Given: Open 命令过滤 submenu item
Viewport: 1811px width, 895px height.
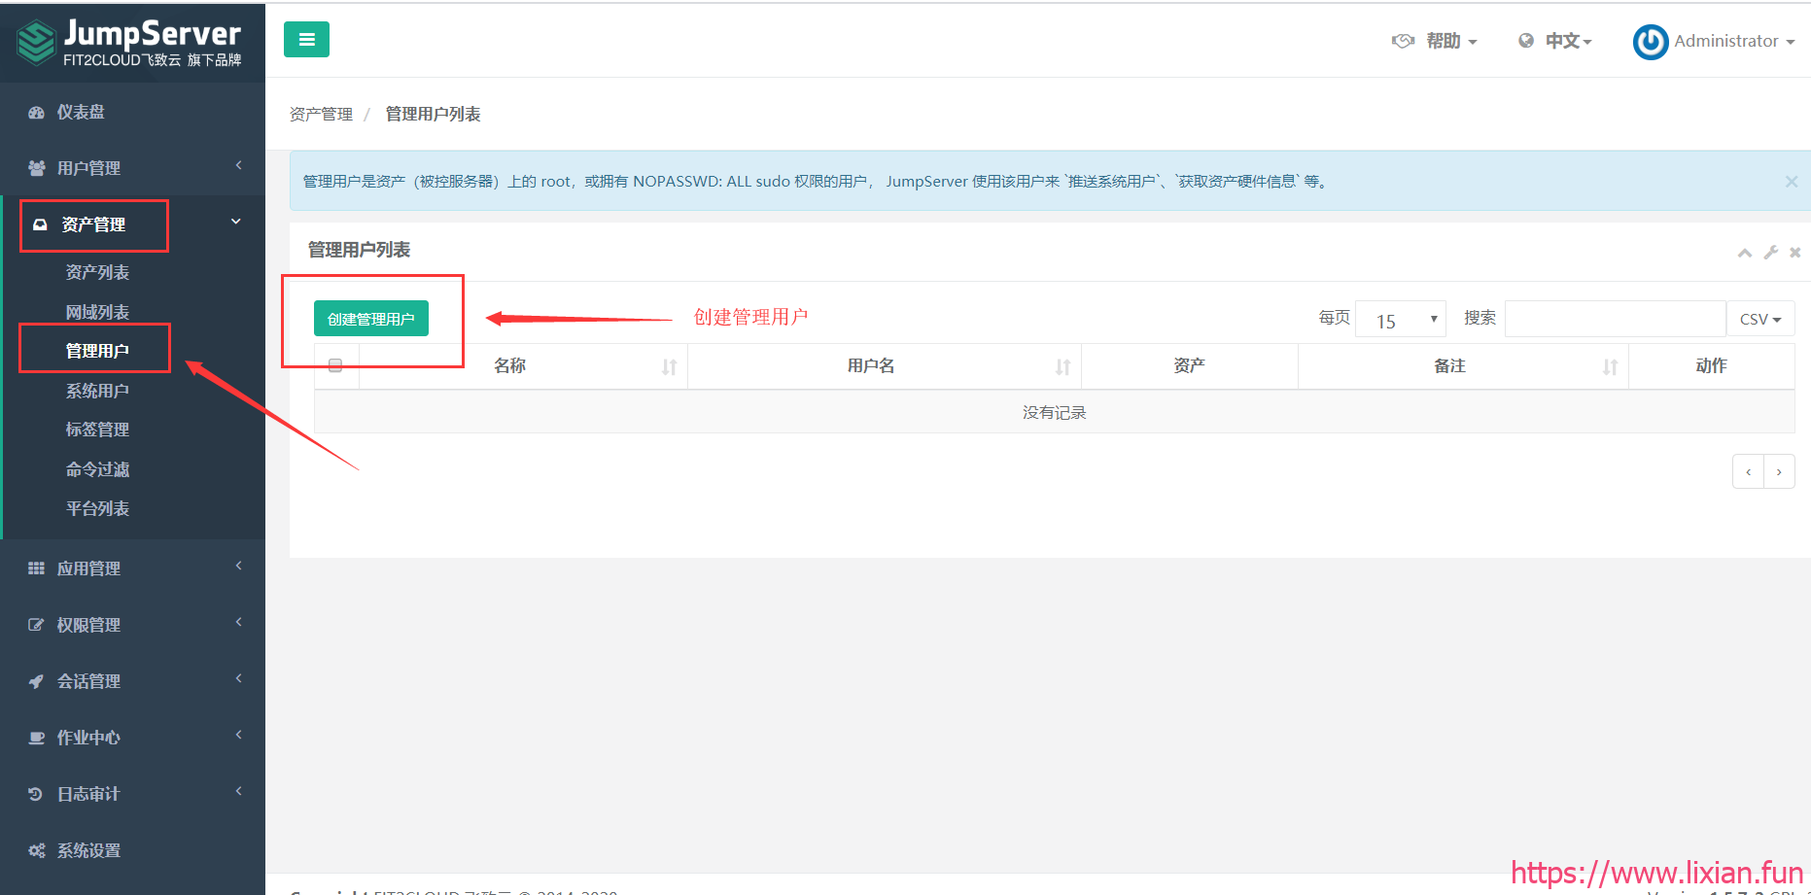Looking at the screenshot, I should [97, 469].
